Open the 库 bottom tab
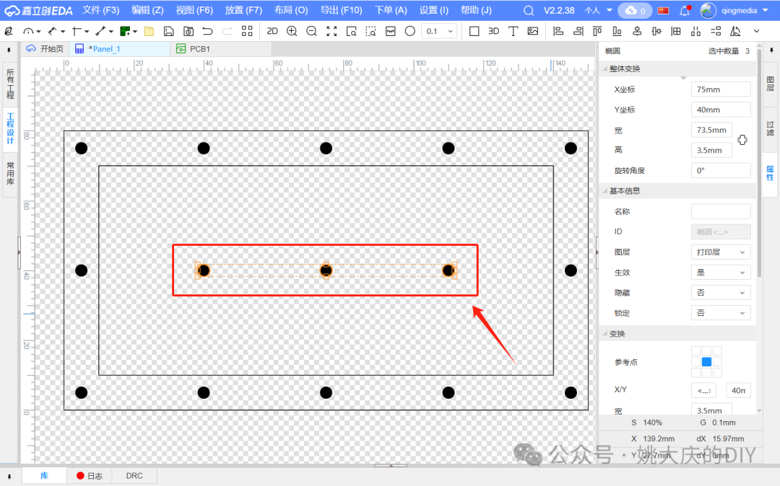Viewport: 780px width, 486px height. [x=44, y=476]
